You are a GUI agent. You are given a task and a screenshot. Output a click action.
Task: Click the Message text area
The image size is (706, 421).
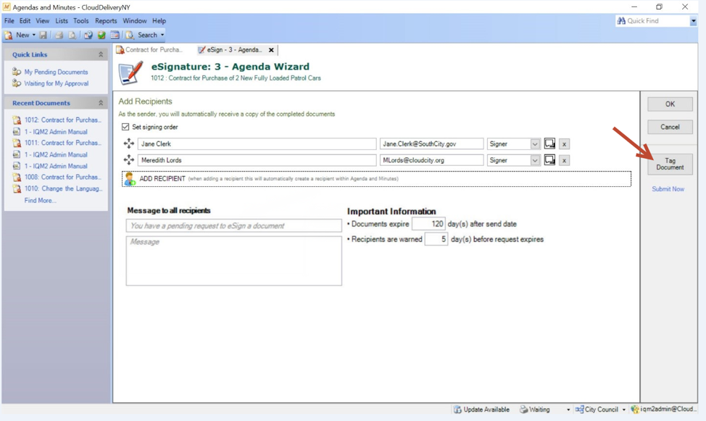tap(233, 261)
